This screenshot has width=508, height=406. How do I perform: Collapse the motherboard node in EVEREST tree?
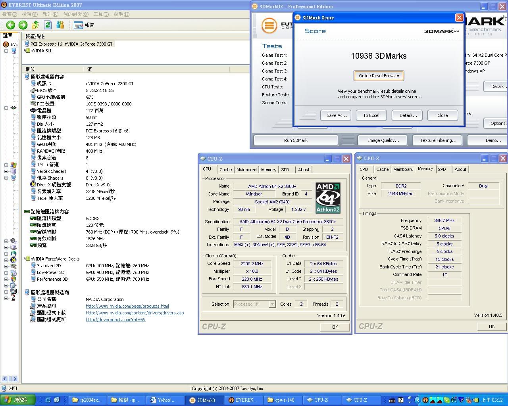tap(6, 108)
